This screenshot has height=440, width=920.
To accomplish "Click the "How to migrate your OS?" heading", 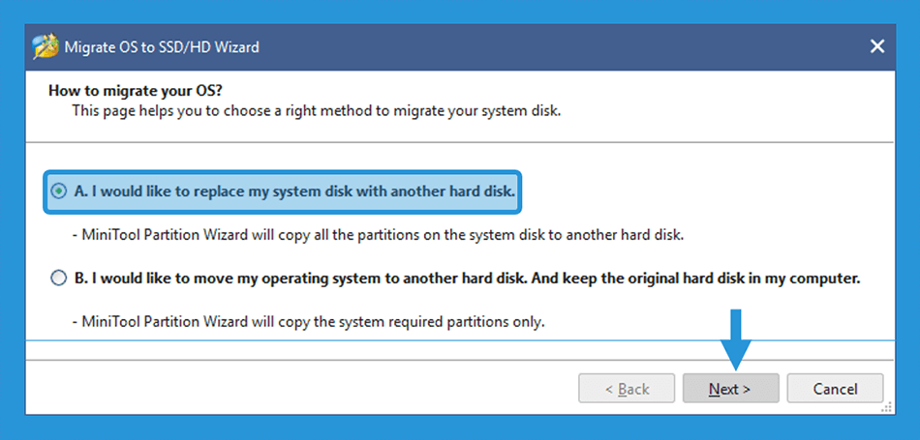I will coord(137,91).
